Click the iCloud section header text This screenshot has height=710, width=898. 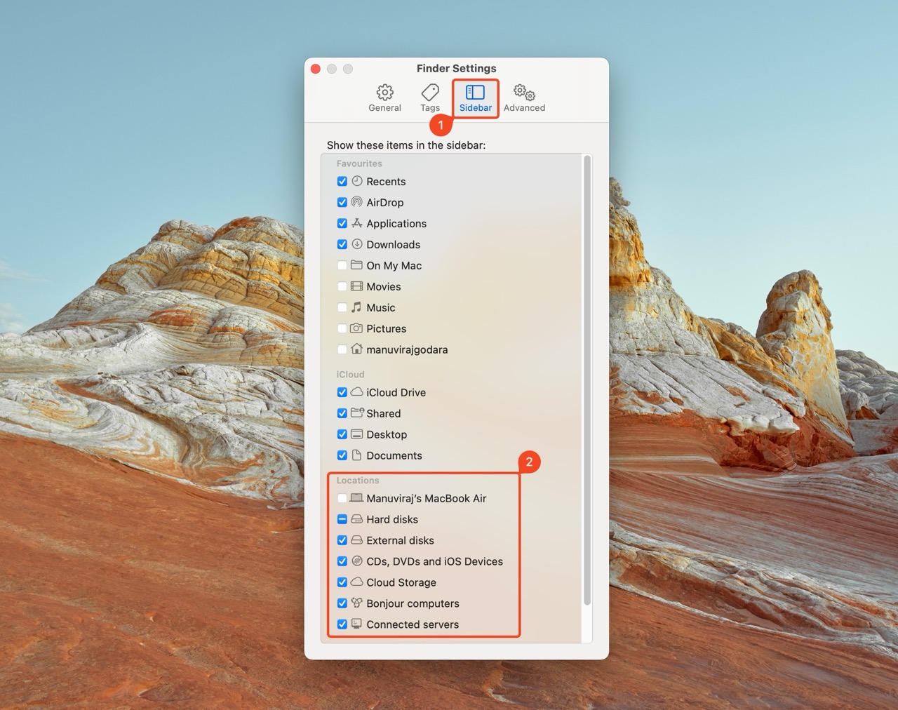point(350,375)
